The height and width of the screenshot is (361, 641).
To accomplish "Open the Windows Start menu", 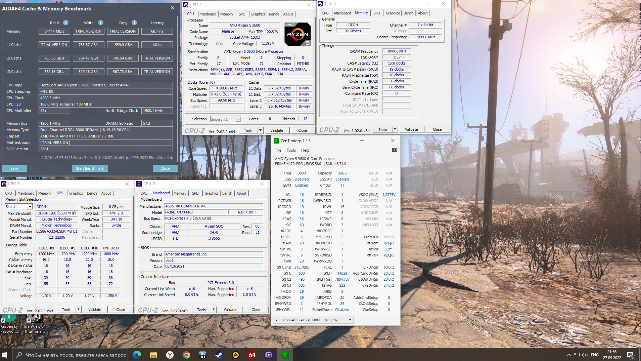I will coord(5,355).
